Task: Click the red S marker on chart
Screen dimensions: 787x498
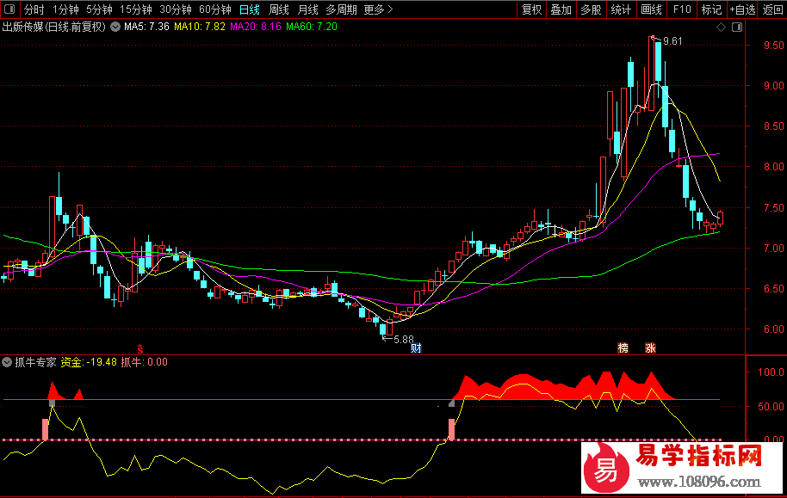Action: point(141,348)
